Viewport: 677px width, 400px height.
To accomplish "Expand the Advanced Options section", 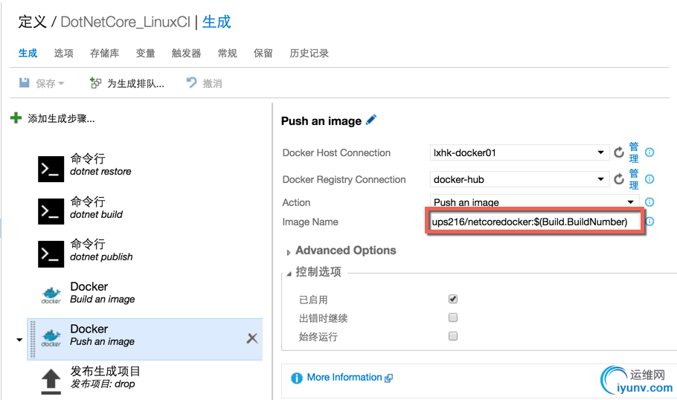I will tap(345, 251).
